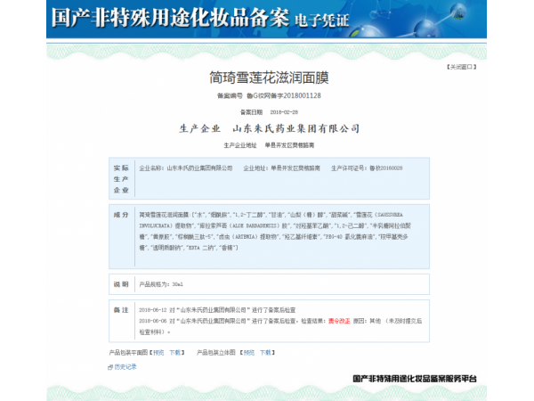This screenshot has height=401, width=534.
Task: Click the 实际生产企业 section label
Action: coord(121,179)
